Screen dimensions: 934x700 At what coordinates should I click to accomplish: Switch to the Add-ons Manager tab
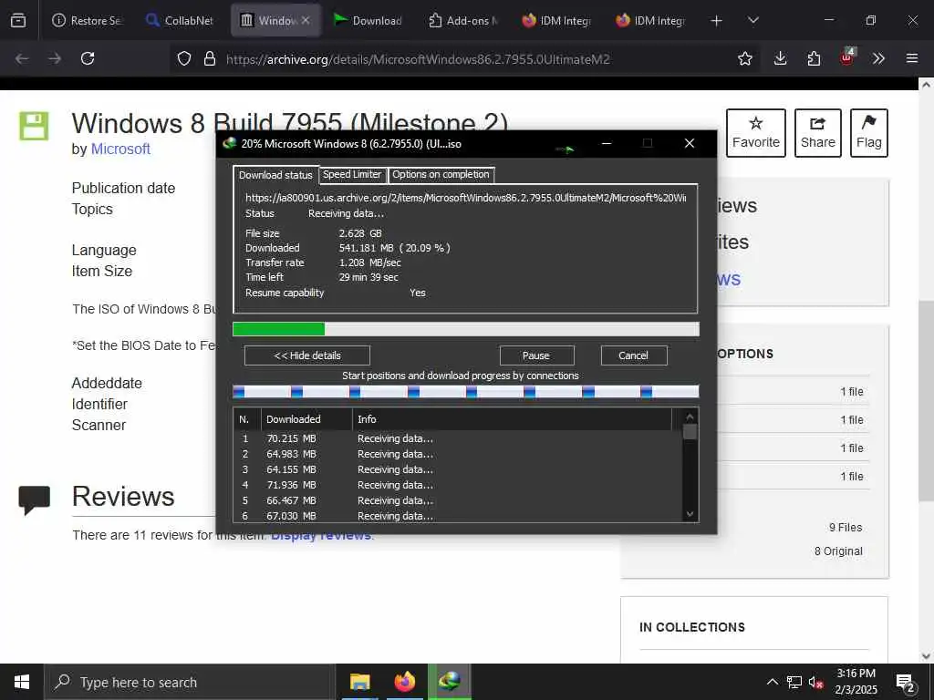(462, 20)
